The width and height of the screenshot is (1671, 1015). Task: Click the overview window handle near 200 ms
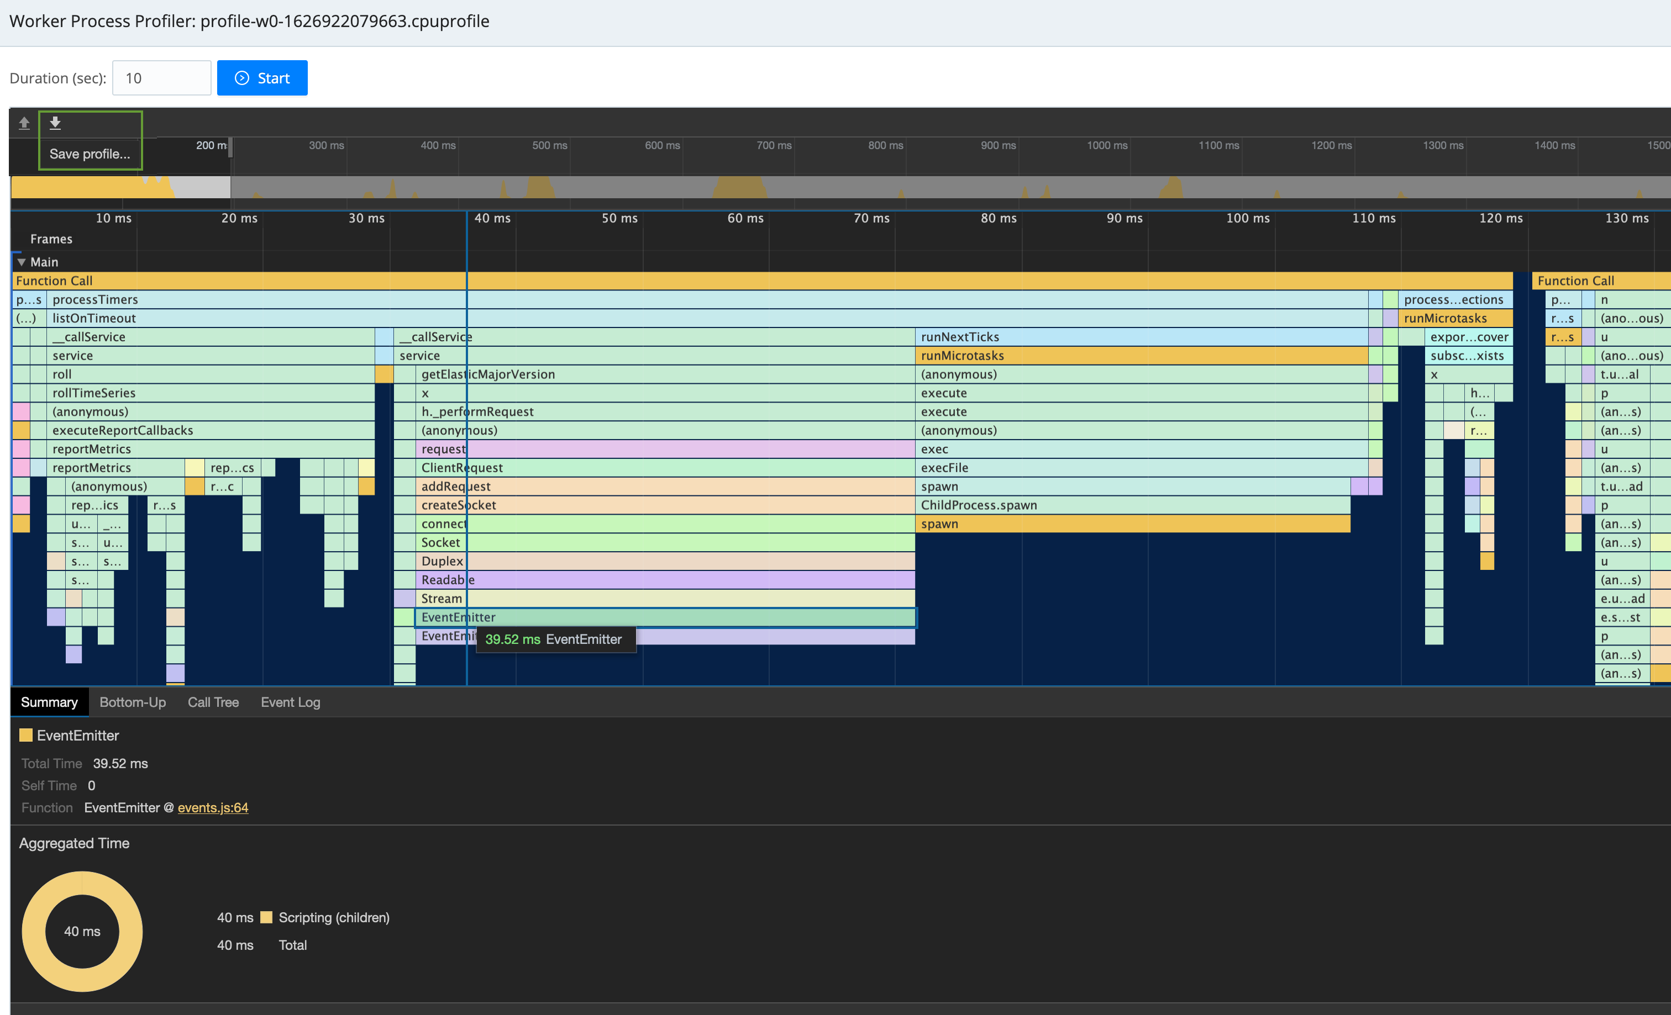pos(230,147)
